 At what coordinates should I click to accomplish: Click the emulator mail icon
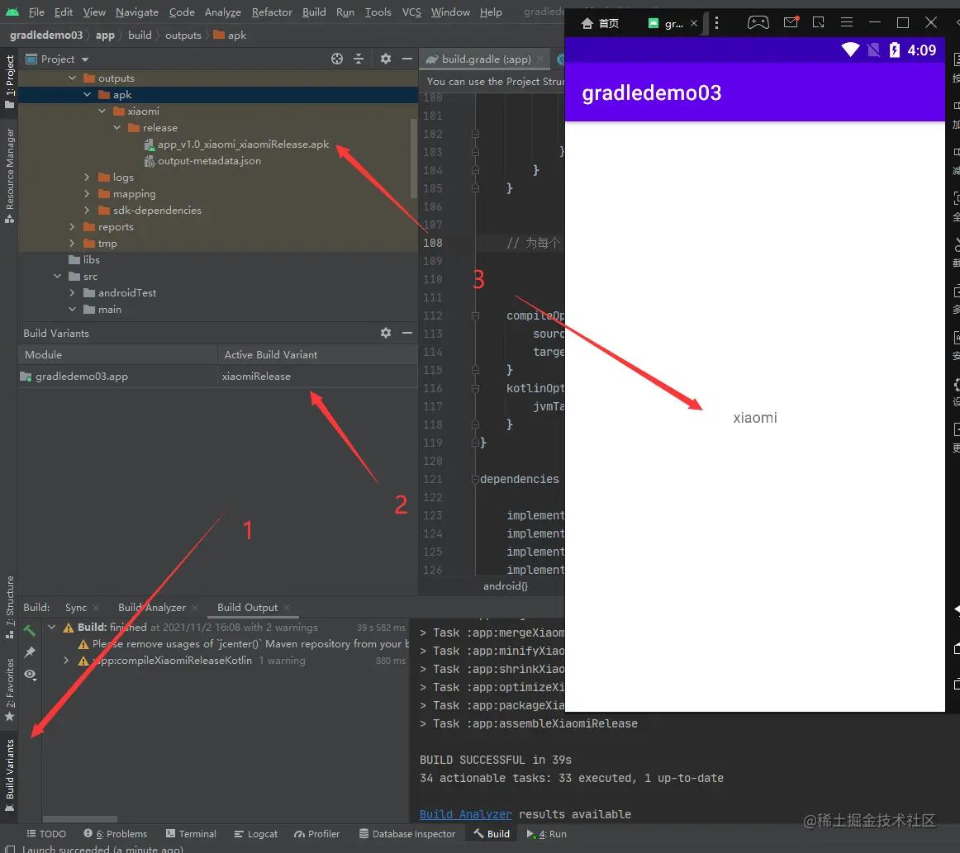791,22
